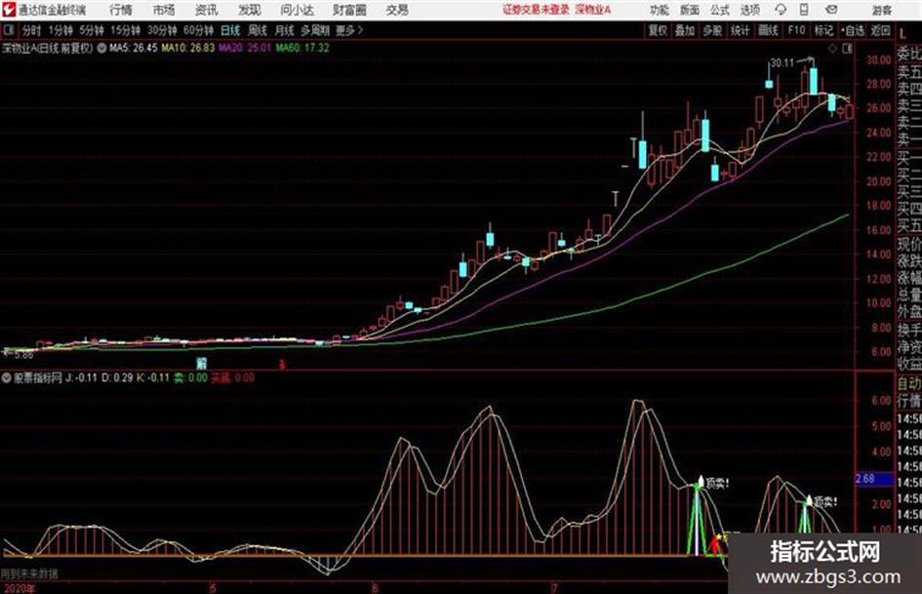Viewport: 922px width, 594px height.
Task: Click the 2020年 date axis label
Action: (19, 587)
